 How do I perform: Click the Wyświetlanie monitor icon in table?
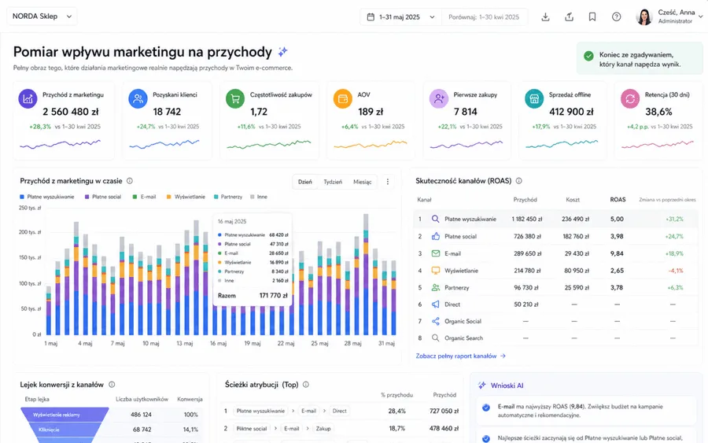click(435, 271)
